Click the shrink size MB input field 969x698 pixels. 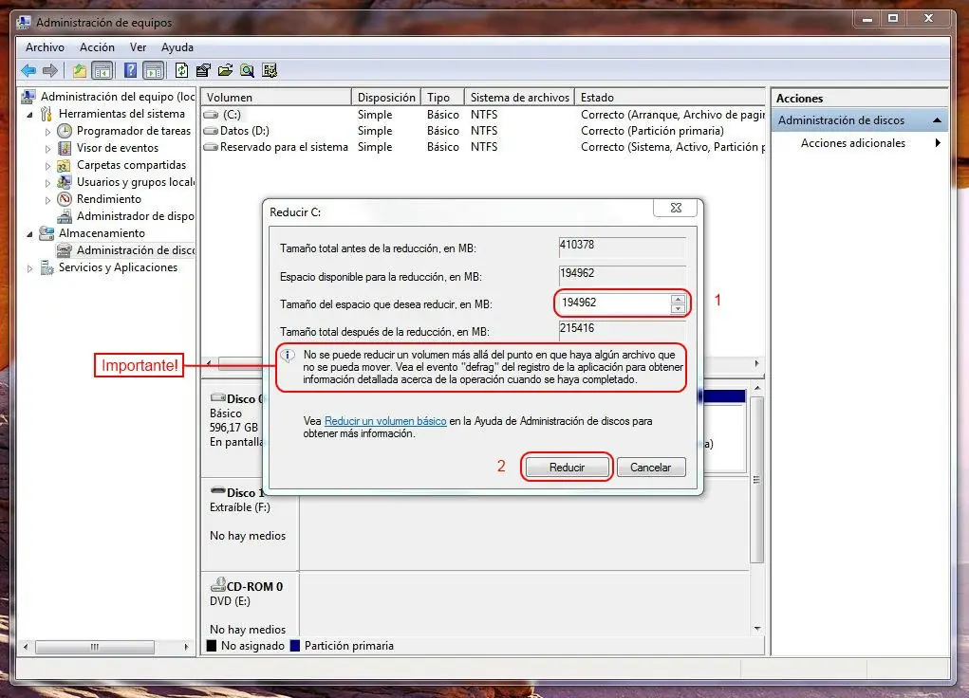(613, 303)
